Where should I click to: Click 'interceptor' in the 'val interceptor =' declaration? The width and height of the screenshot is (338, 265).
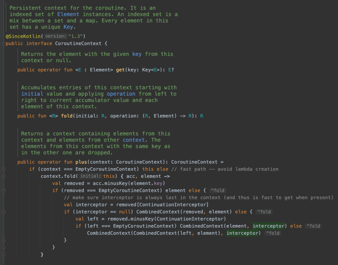(x=91, y=205)
